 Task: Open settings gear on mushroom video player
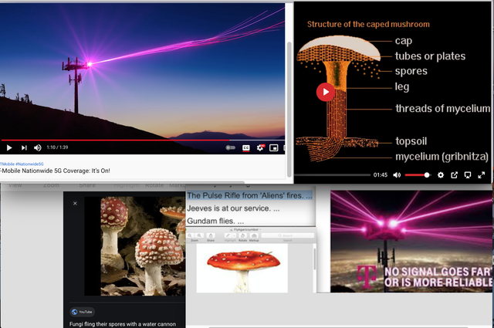click(x=441, y=175)
